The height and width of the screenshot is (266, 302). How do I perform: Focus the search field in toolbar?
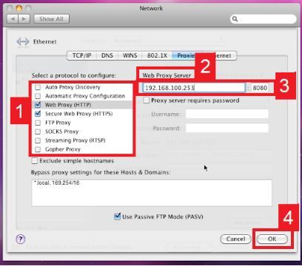(264, 19)
